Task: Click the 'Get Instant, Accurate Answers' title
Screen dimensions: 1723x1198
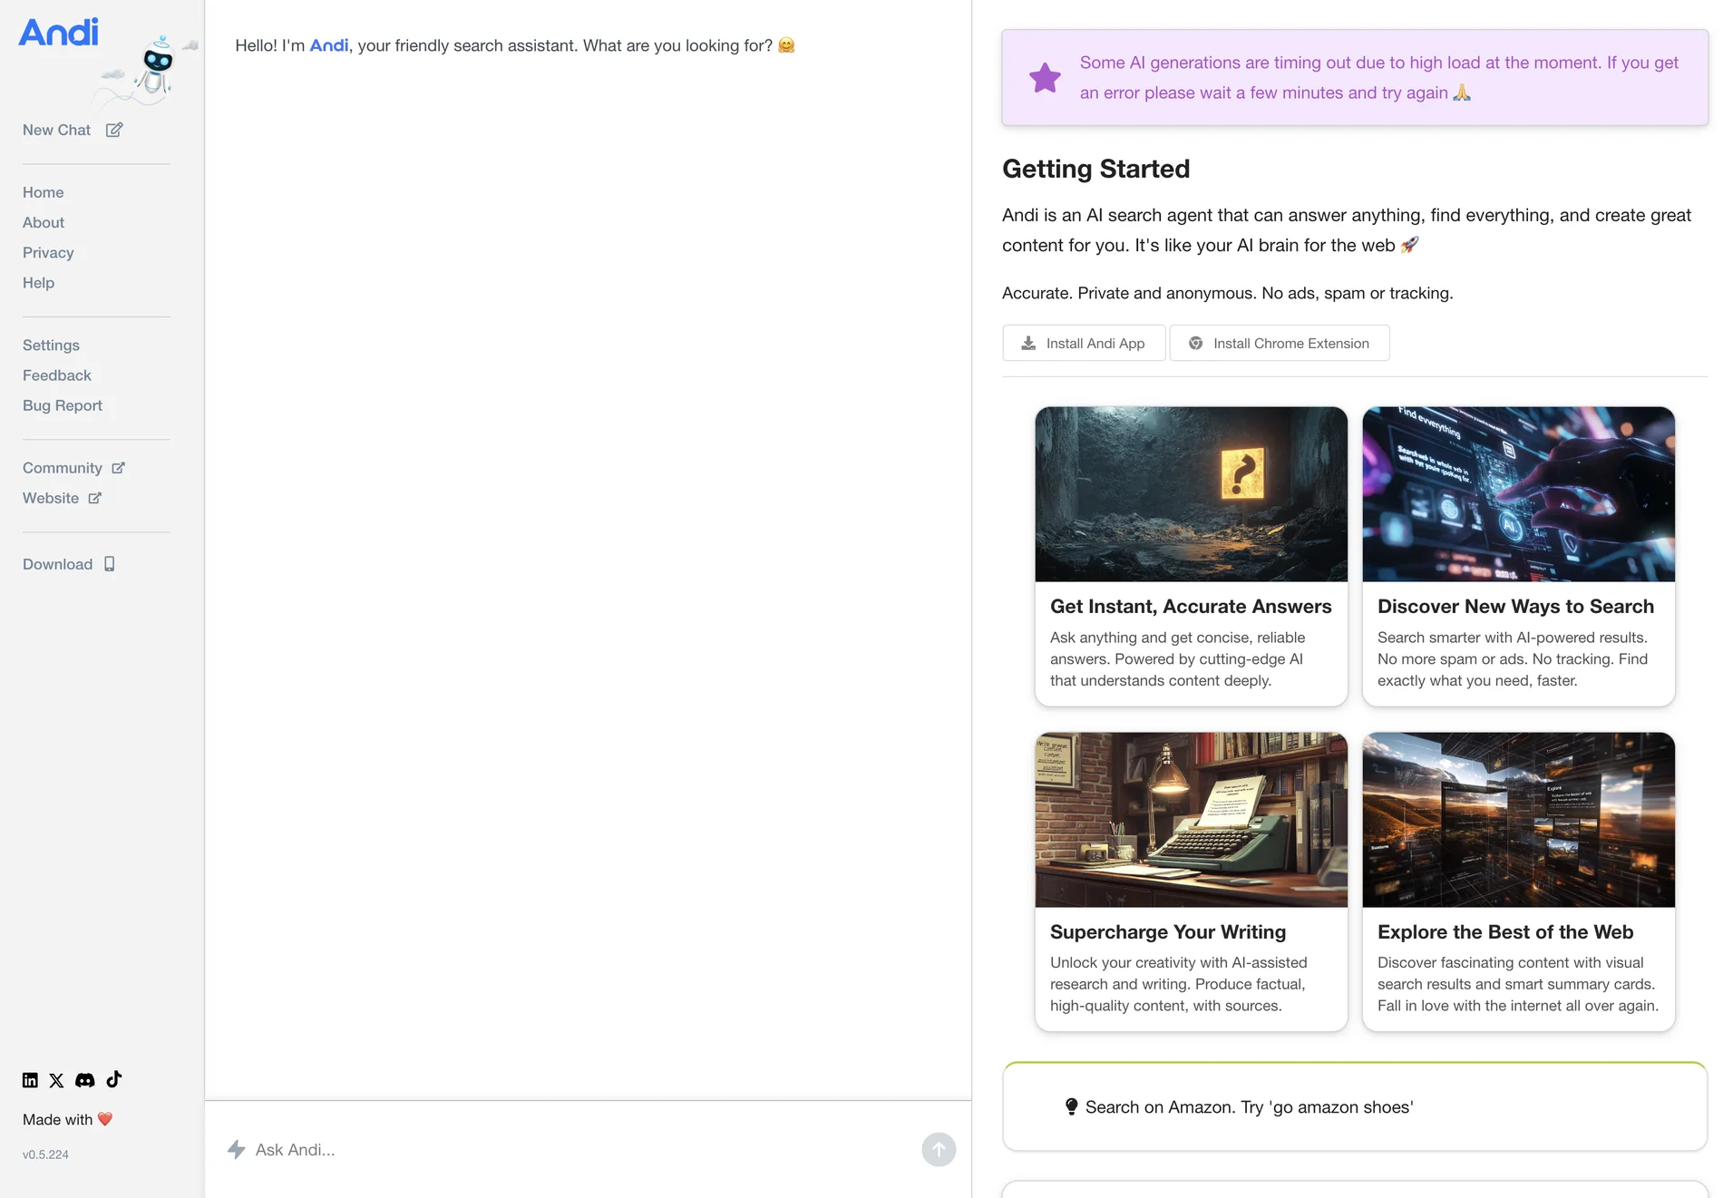Action: pos(1191,607)
